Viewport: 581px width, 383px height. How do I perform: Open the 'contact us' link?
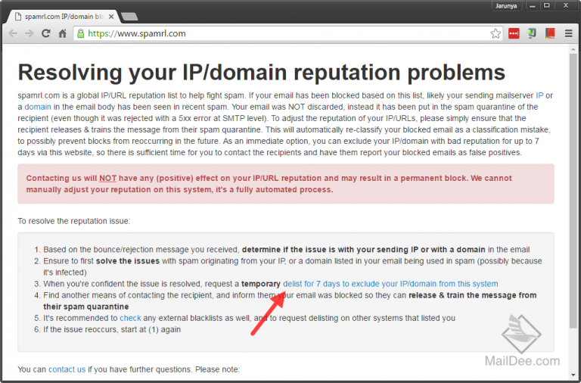(x=67, y=369)
